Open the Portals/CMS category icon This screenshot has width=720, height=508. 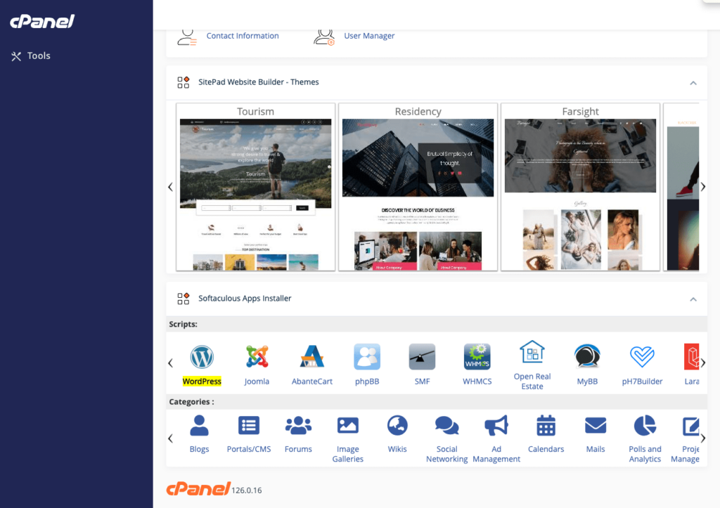pyautogui.click(x=249, y=426)
